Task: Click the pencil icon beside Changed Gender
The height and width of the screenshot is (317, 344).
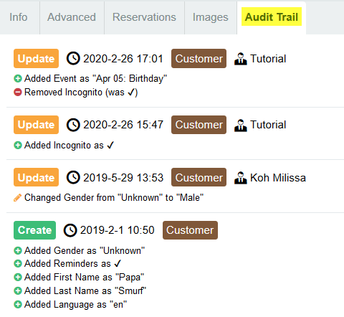Action: [17, 198]
